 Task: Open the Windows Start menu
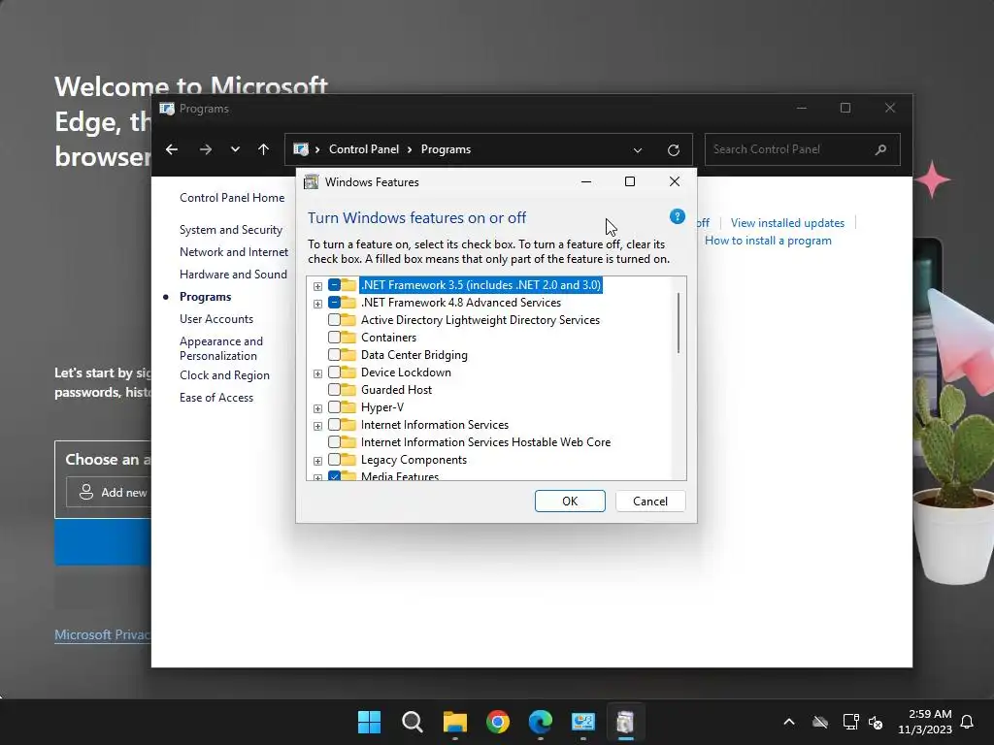370,722
